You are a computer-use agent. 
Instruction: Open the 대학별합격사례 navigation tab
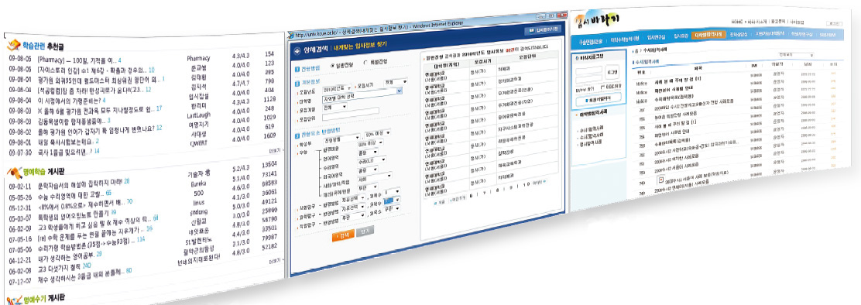[708, 35]
